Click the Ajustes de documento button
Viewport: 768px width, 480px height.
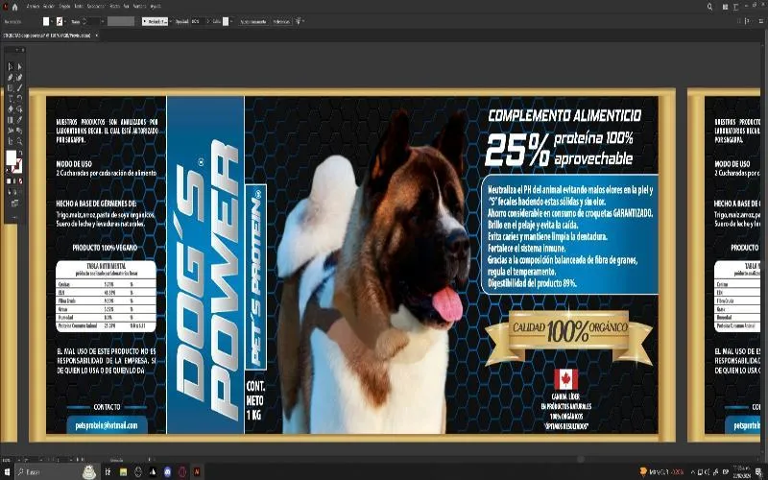click(x=252, y=21)
